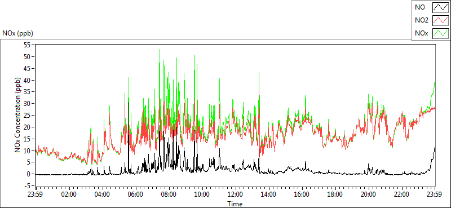451x208 pixels.
Task: Click the NOx (ppb) chart title
Action: point(18,33)
